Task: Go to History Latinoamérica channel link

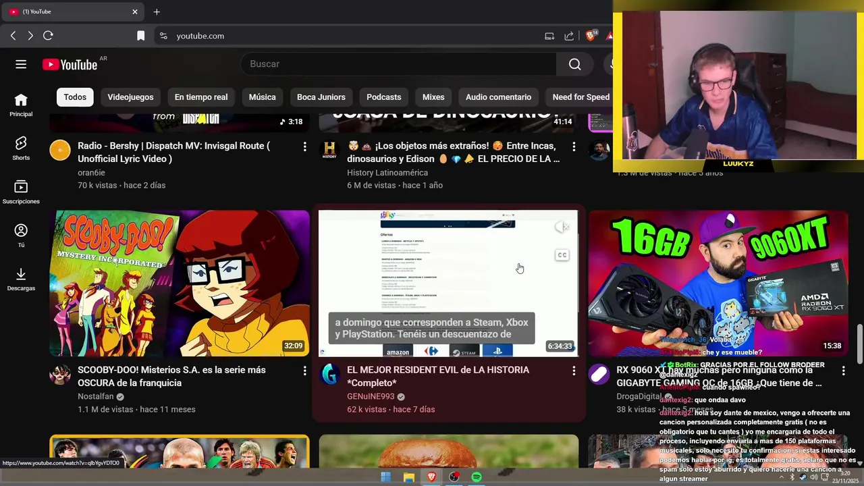Action: tap(387, 173)
